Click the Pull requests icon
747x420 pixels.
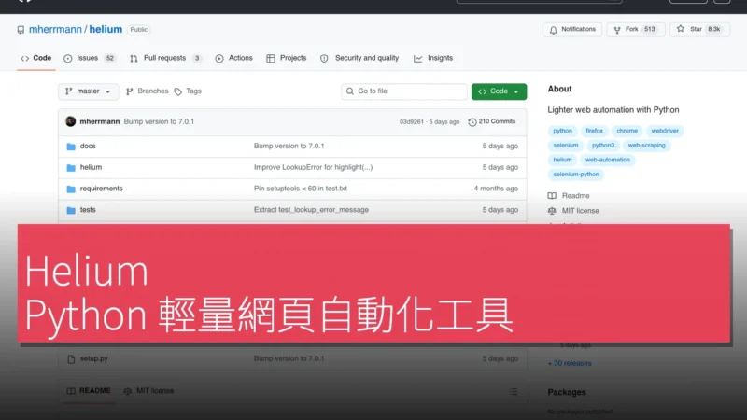click(134, 59)
